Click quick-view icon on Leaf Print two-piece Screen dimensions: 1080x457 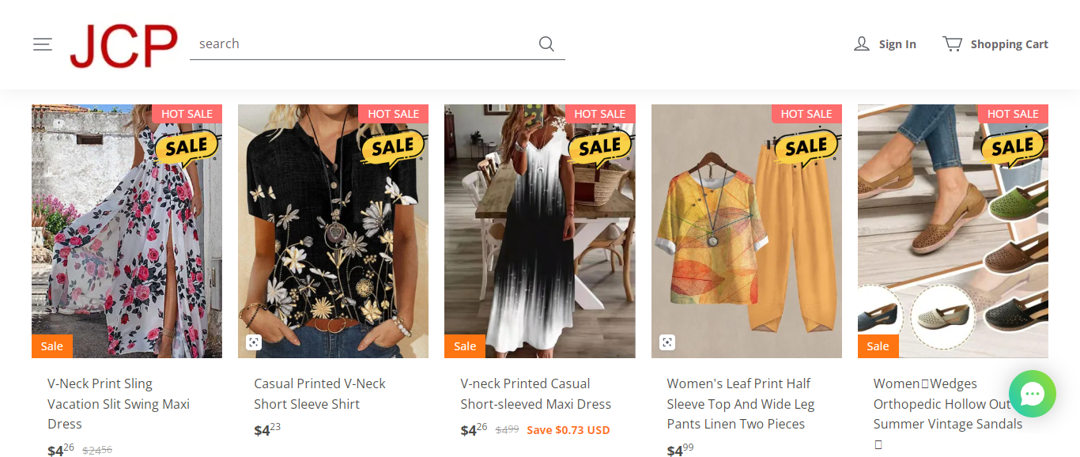[x=667, y=342]
